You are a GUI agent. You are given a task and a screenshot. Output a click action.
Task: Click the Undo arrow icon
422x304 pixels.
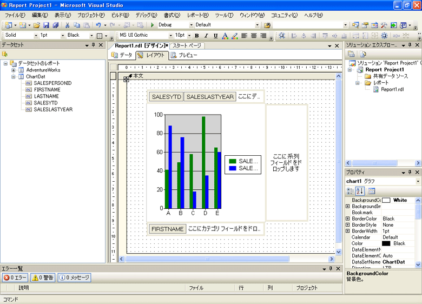point(98,25)
